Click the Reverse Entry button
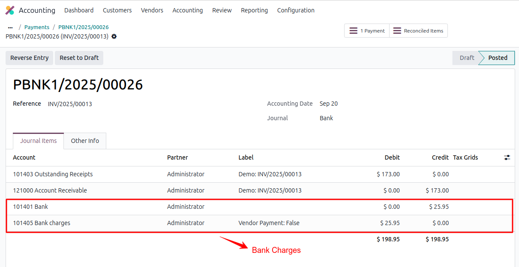Screen dimensions: 519x267 pyautogui.click(x=29, y=58)
